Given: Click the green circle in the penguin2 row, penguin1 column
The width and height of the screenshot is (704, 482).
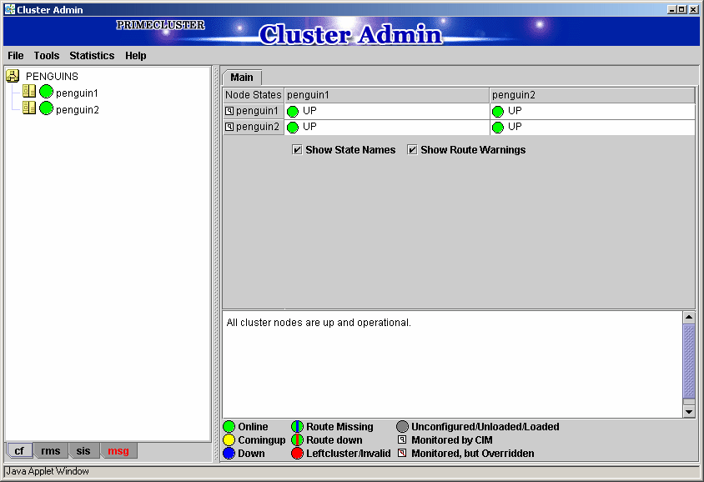Looking at the screenshot, I should click(x=293, y=128).
